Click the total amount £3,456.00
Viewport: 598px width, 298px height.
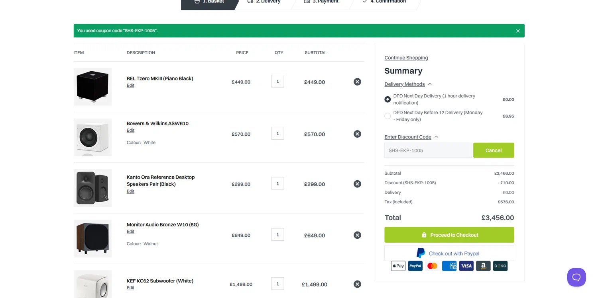coord(498,218)
